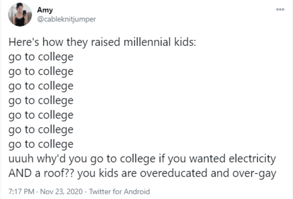Open the 7:17 PM timestamp link

(21, 191)
